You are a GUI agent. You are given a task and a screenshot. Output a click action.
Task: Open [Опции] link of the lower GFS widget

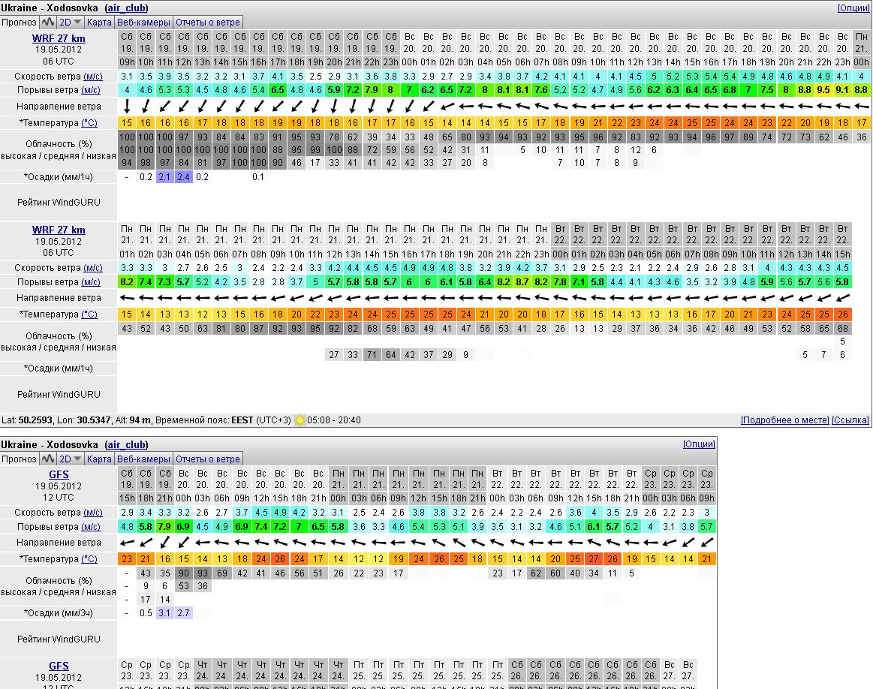698,444
